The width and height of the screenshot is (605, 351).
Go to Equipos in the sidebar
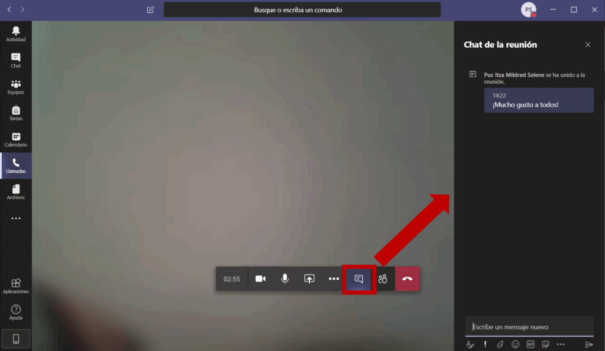[x=16, y=87]
